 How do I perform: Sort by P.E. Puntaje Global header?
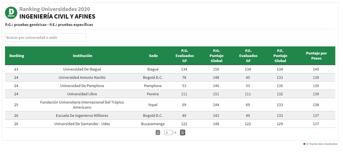(280, 56)
